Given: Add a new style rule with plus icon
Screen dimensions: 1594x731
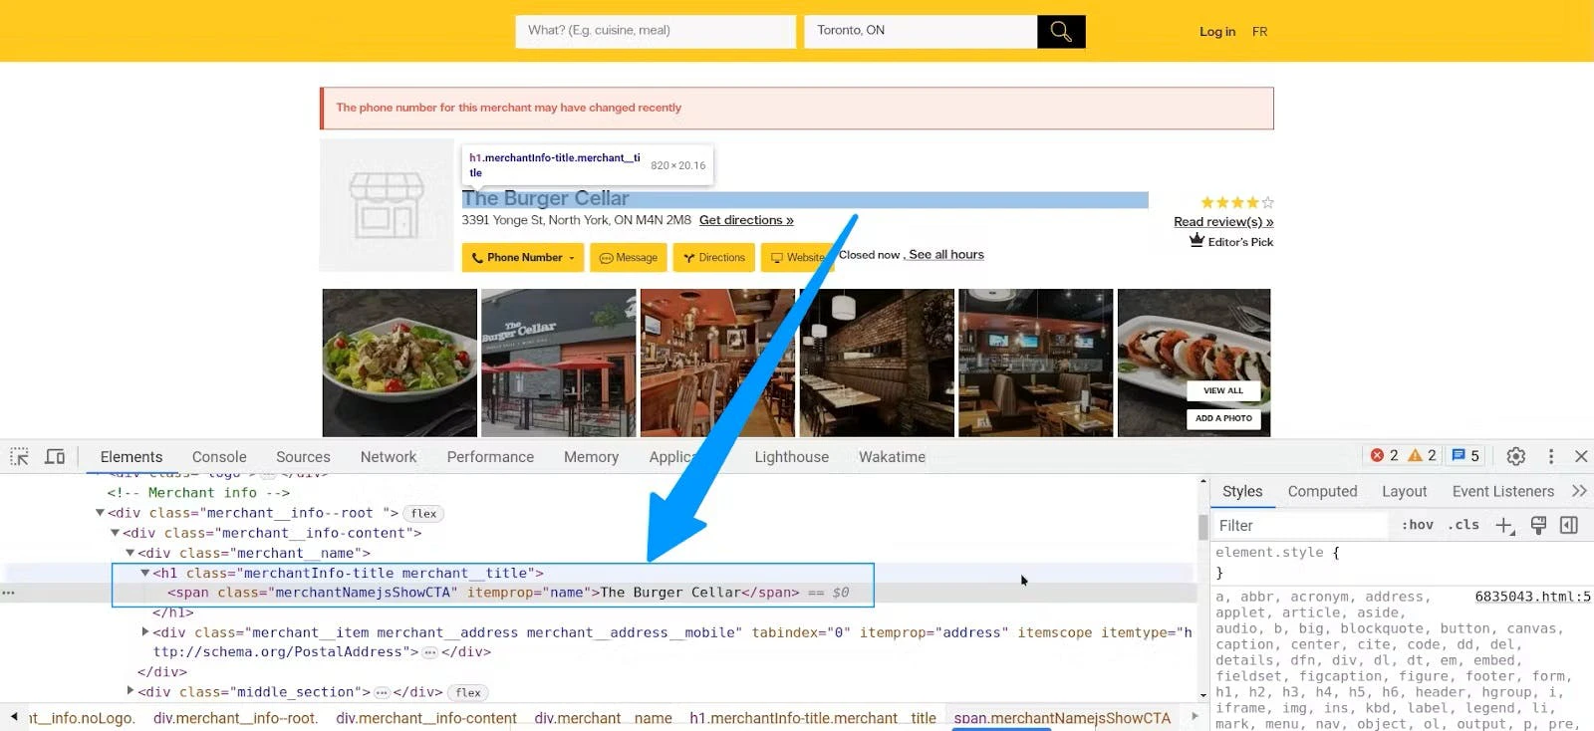Looking at the screenshot, I should [1504, 525].
